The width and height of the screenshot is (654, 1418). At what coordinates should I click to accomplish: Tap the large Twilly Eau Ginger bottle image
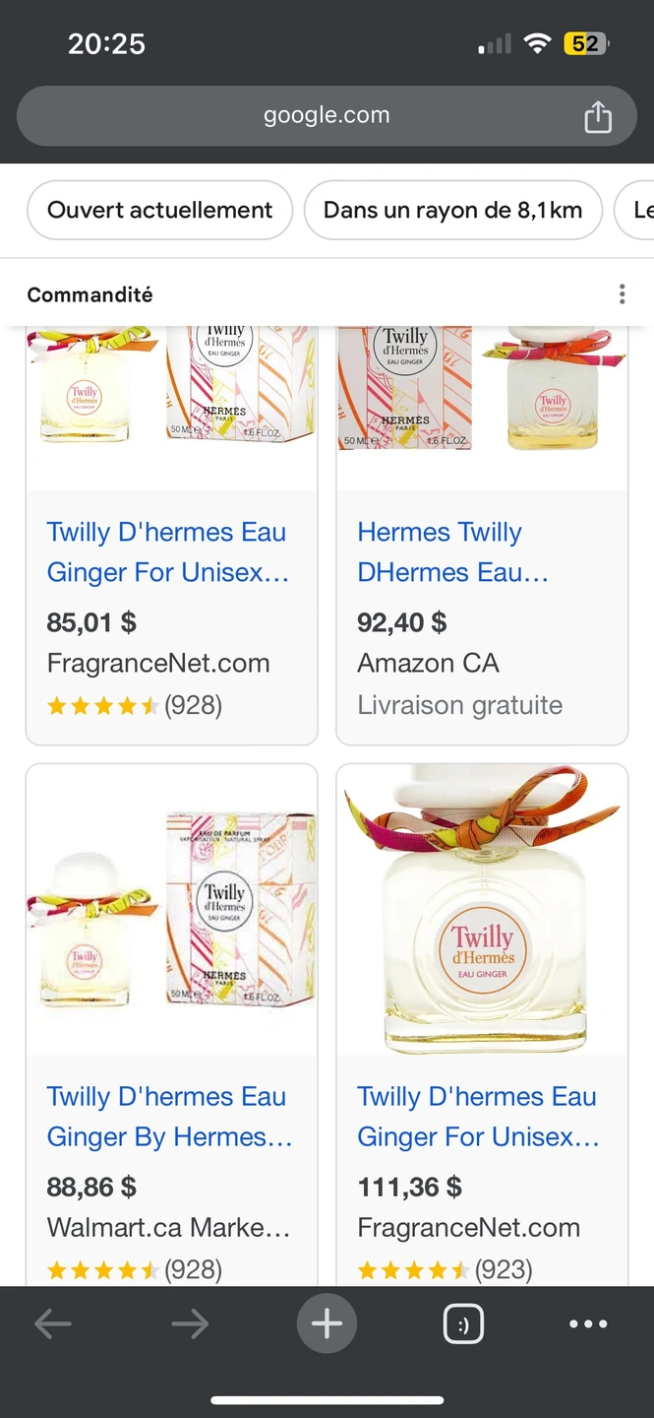(x=482, y=910)
